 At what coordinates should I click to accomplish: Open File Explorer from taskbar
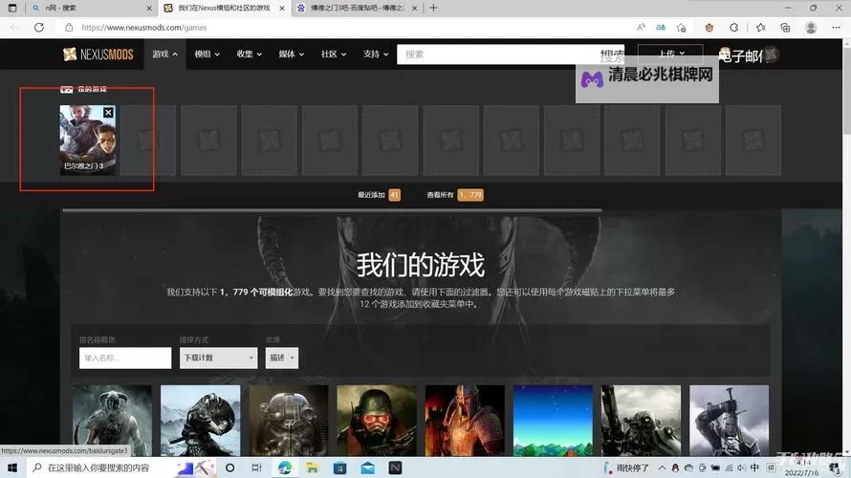point(312,467)
